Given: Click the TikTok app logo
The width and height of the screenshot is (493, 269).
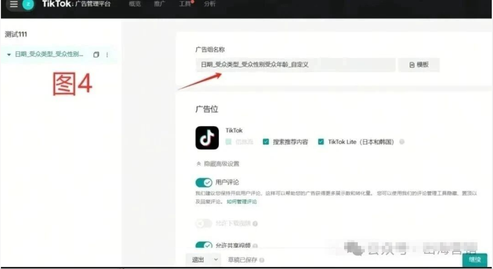Looking at the screenshot, I should tap(207, 138).
